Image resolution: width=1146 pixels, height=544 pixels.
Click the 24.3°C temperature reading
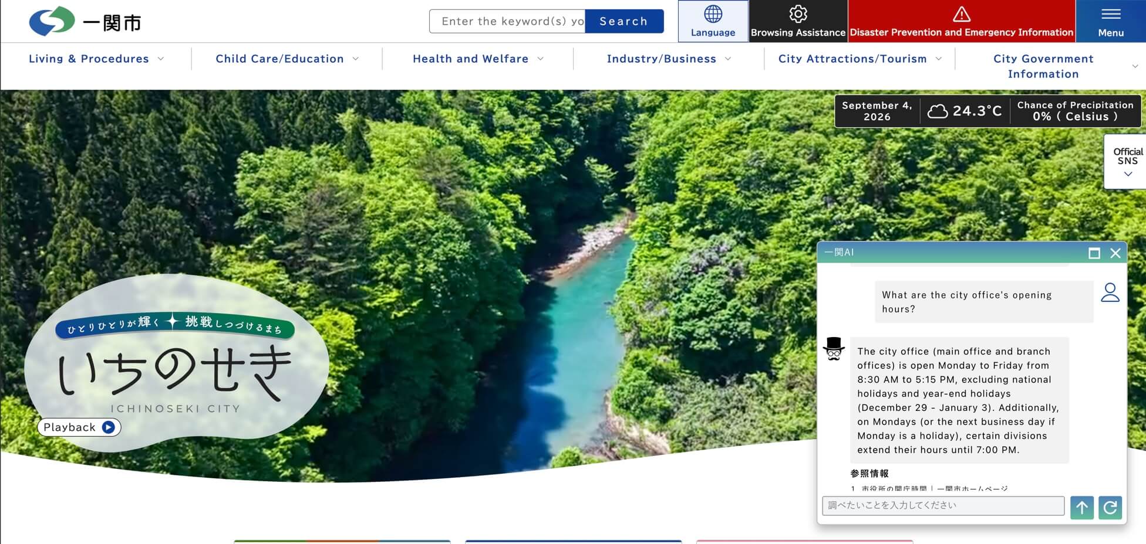[977, 111]
